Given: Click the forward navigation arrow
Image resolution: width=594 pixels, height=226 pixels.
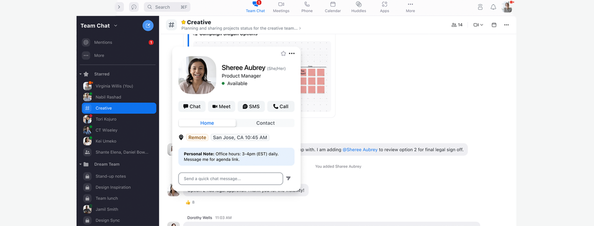Looking at the screenshot, I should tap(119, 7).
